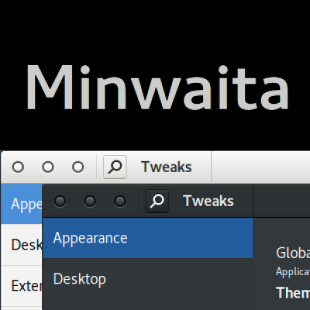Viewport: 310px width, 310px height.
Task: Click second window button in light Tweaks titlebar
Action: coord(48,167)
